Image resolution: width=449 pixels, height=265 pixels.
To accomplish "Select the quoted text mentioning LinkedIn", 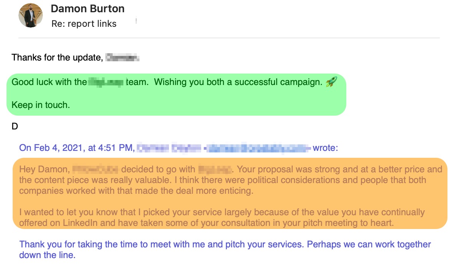I will click(222, 218).
